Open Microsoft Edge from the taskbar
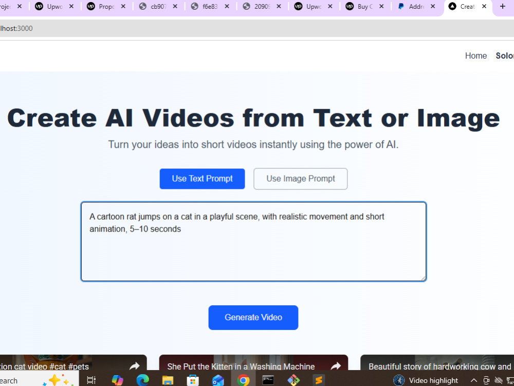Screen dimensions: 514x386 point(142,380)
